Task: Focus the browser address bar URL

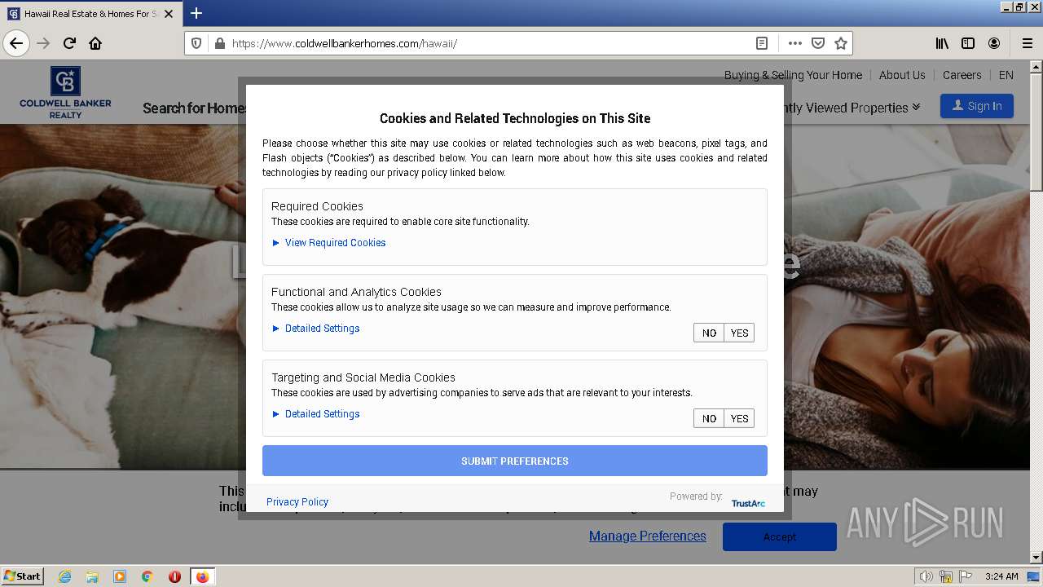Action: click(489, 43)
